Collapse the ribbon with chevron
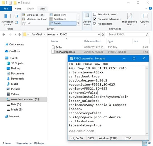153x146 pixels. pos(146,8)
